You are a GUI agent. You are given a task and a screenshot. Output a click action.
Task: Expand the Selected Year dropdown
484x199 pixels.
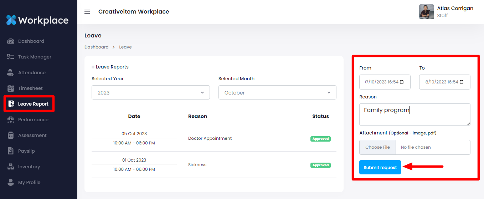(150, 93)
